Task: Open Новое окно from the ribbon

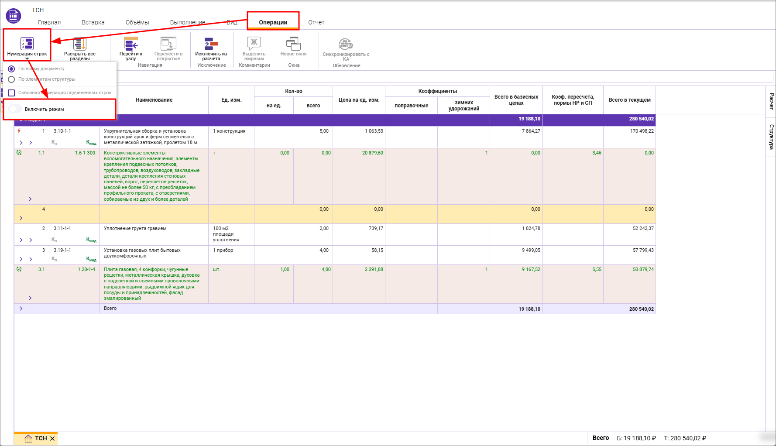Action: pyautogui.click(x=293, y=44)
